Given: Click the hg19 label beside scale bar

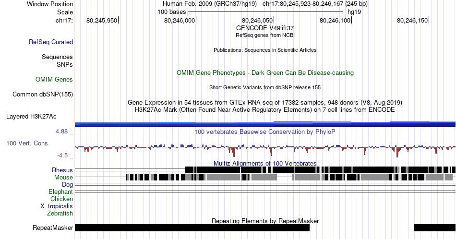Looking at the screenshot, I should click(x=354, y=12).
